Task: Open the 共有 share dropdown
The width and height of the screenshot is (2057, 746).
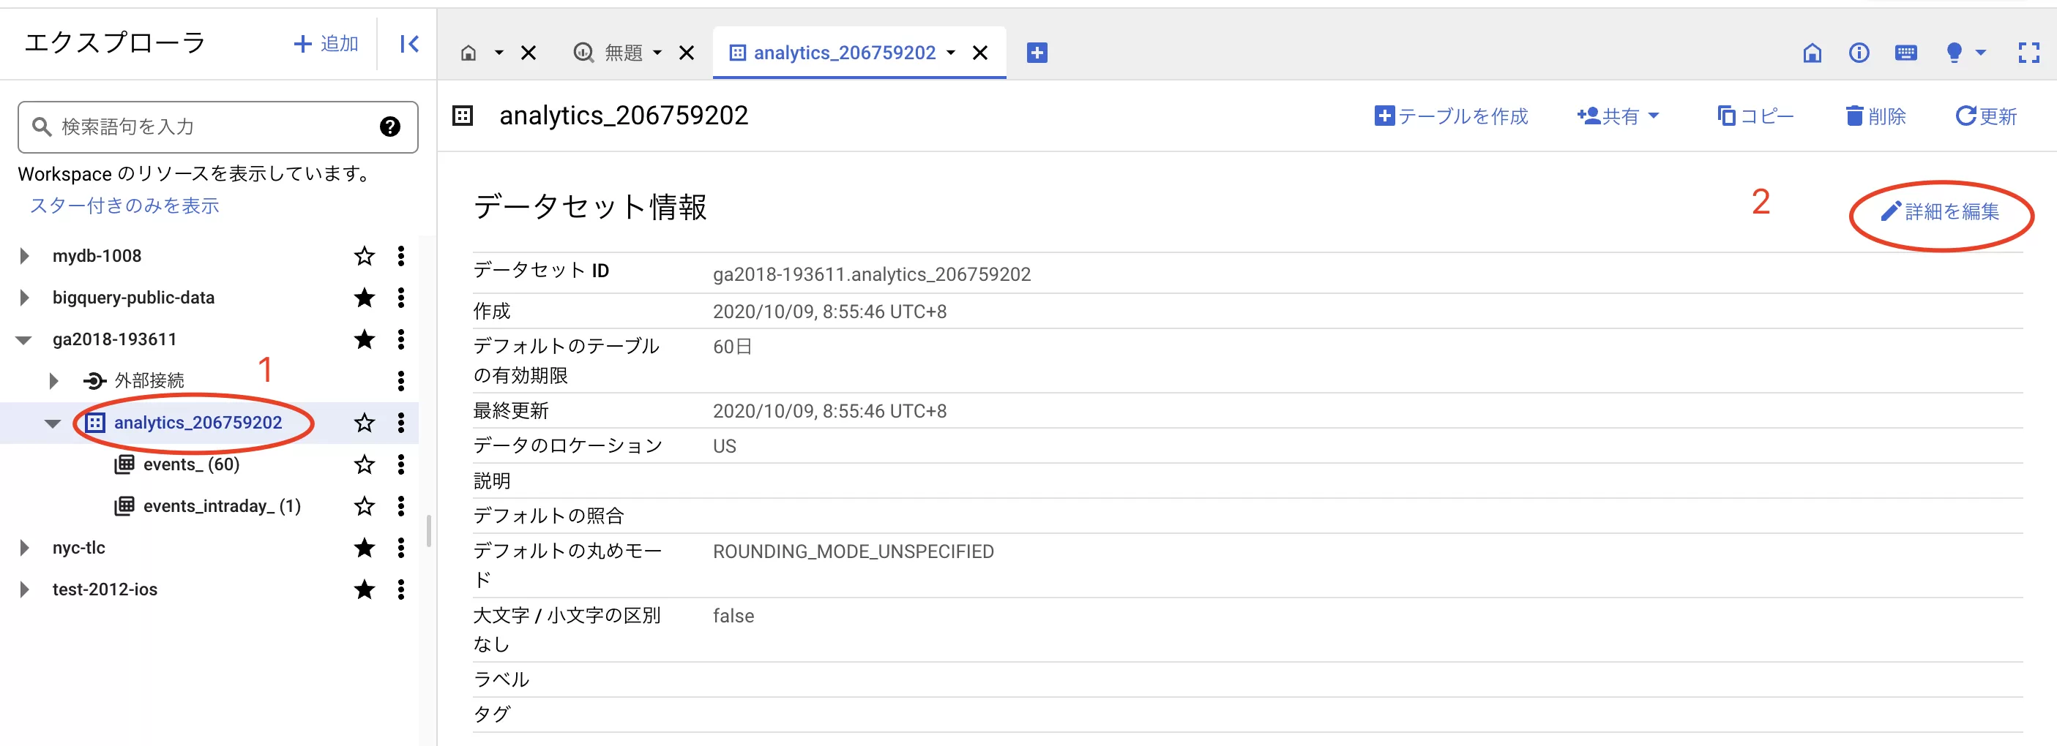Action: pos(1618,116)
